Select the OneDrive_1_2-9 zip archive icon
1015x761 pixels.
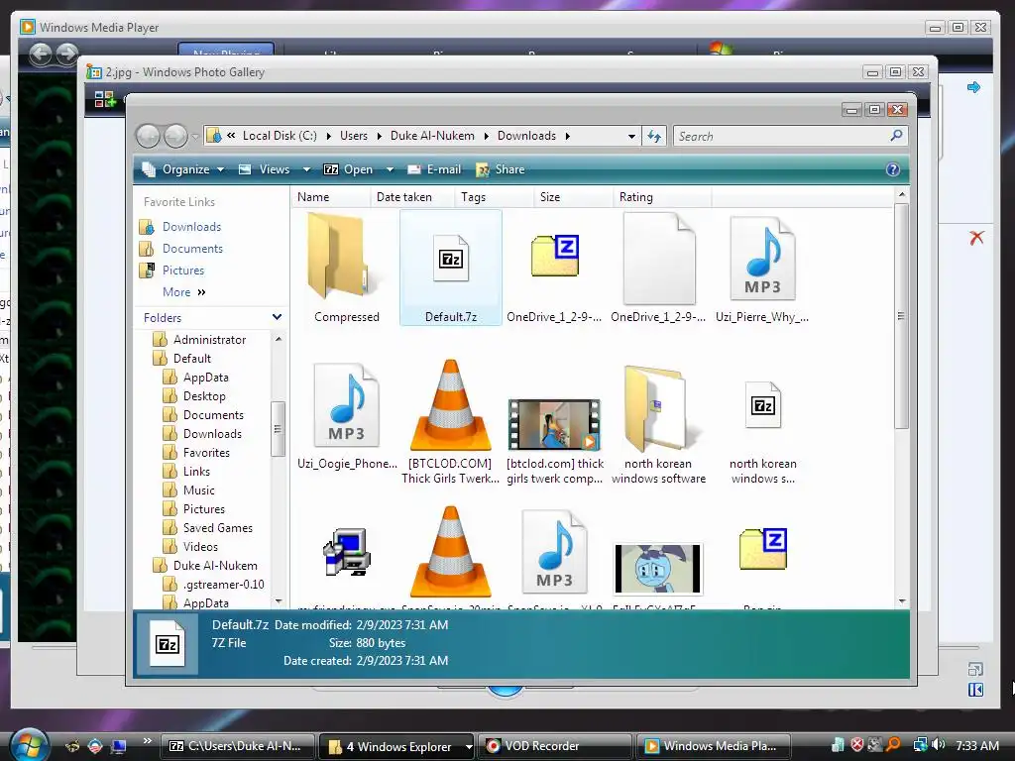click(x=555, y=257)
